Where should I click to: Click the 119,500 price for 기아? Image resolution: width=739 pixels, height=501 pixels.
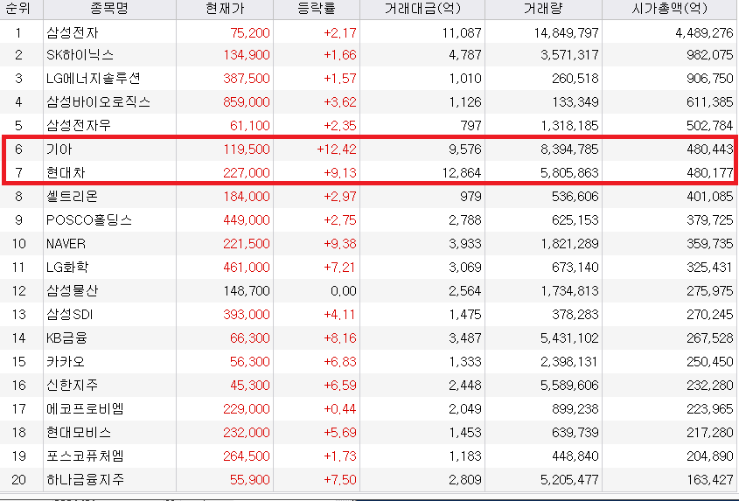247,150
